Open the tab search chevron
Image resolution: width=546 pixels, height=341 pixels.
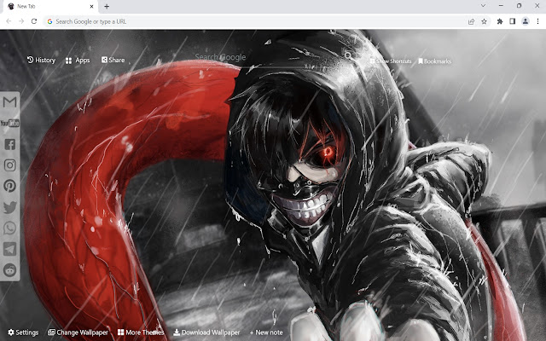[x=483, y=6]
